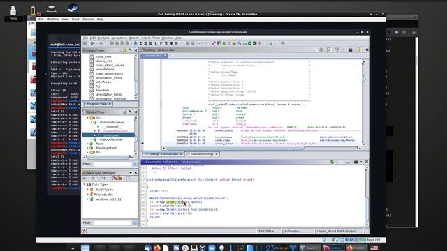This screenshot has width=447, height=251.
Task: Open the Navigation menu
Action: coord(119,38)
